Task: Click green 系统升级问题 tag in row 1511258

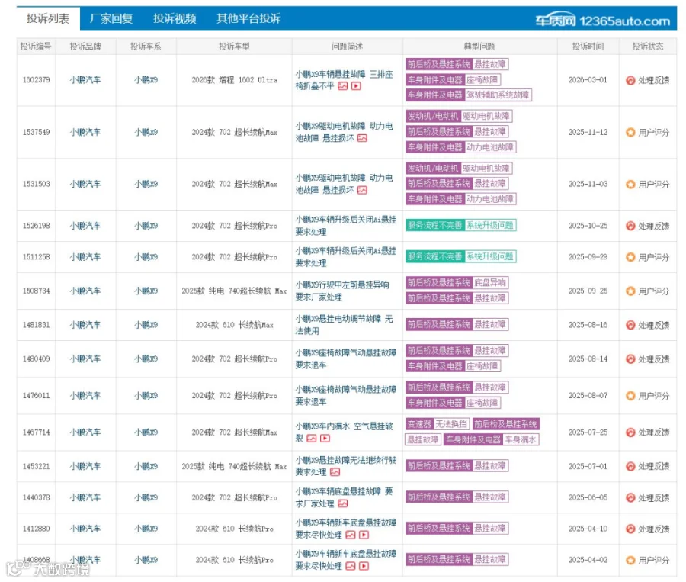Action: (490, 256)
